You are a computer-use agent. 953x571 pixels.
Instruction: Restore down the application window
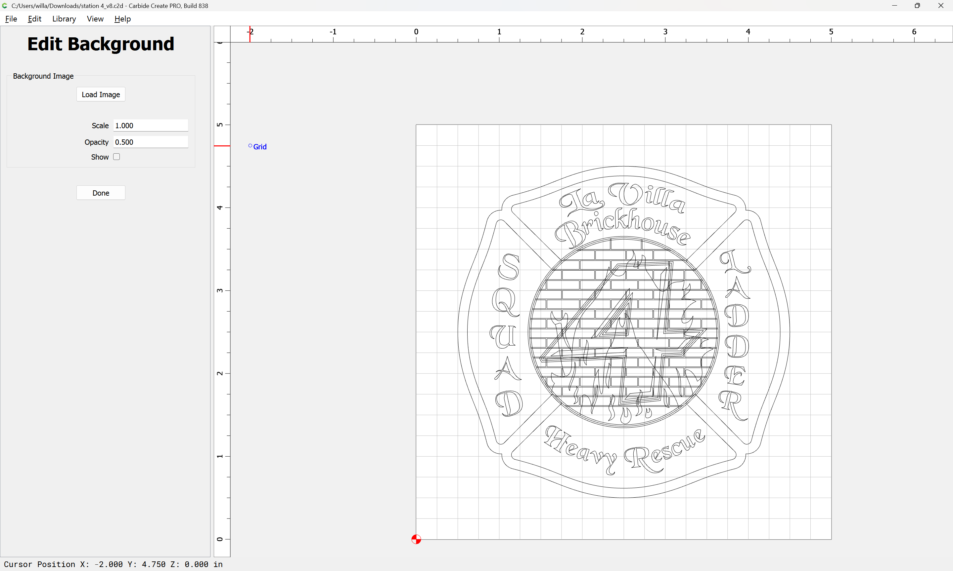click(917, 6)
